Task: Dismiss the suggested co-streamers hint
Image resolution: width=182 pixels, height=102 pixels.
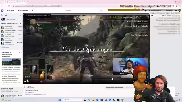Action: [20, 52]
